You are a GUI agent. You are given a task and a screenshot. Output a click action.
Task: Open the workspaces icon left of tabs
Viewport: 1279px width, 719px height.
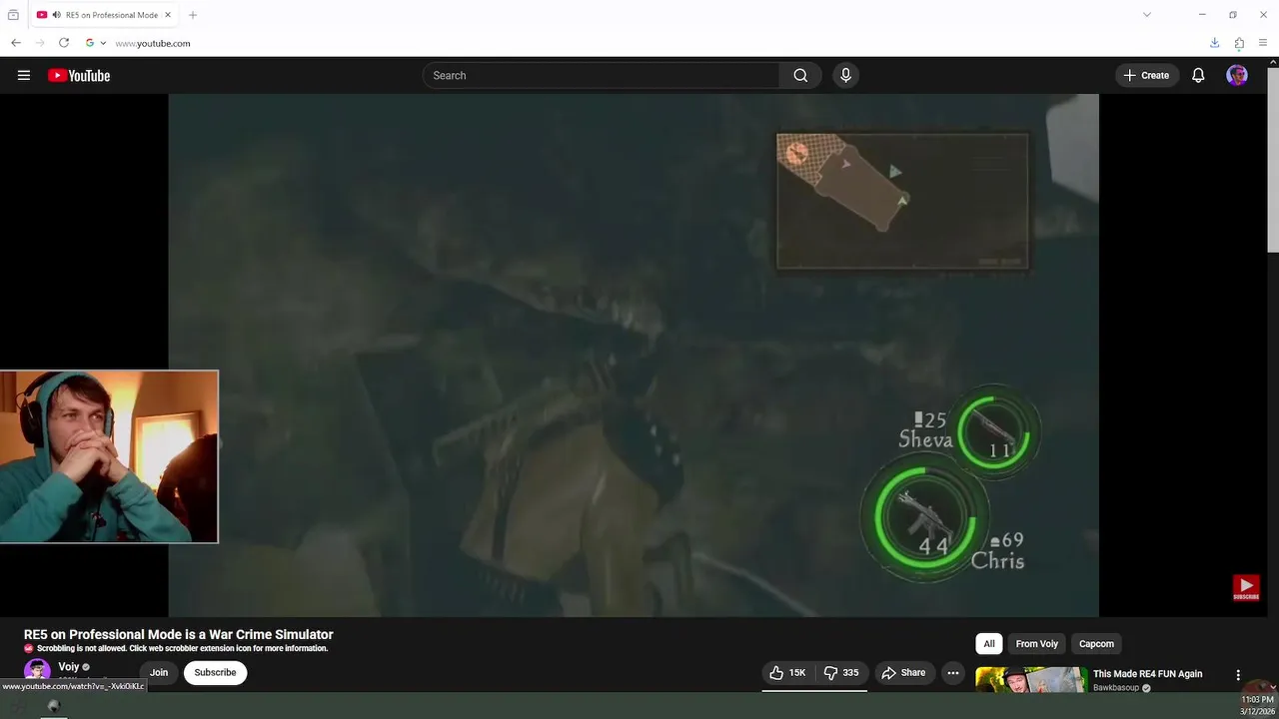[13, 15]
